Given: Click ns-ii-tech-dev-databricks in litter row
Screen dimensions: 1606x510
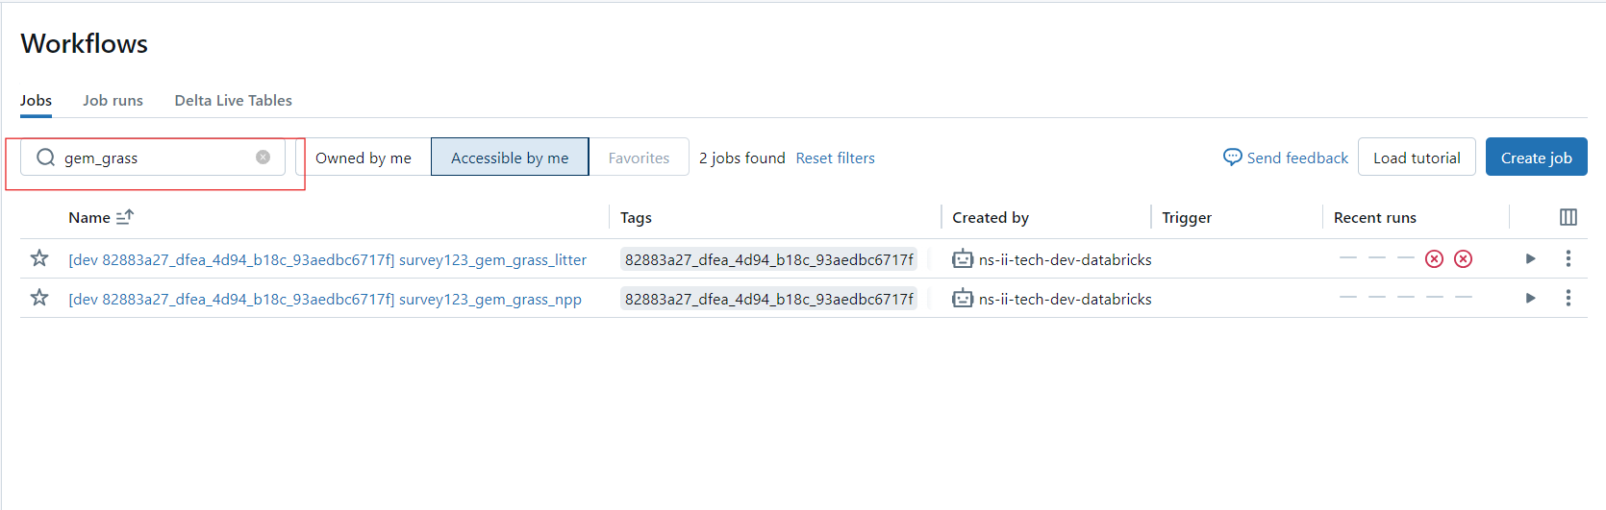Looking at the screenshot, I should (x=1065, y=259).
